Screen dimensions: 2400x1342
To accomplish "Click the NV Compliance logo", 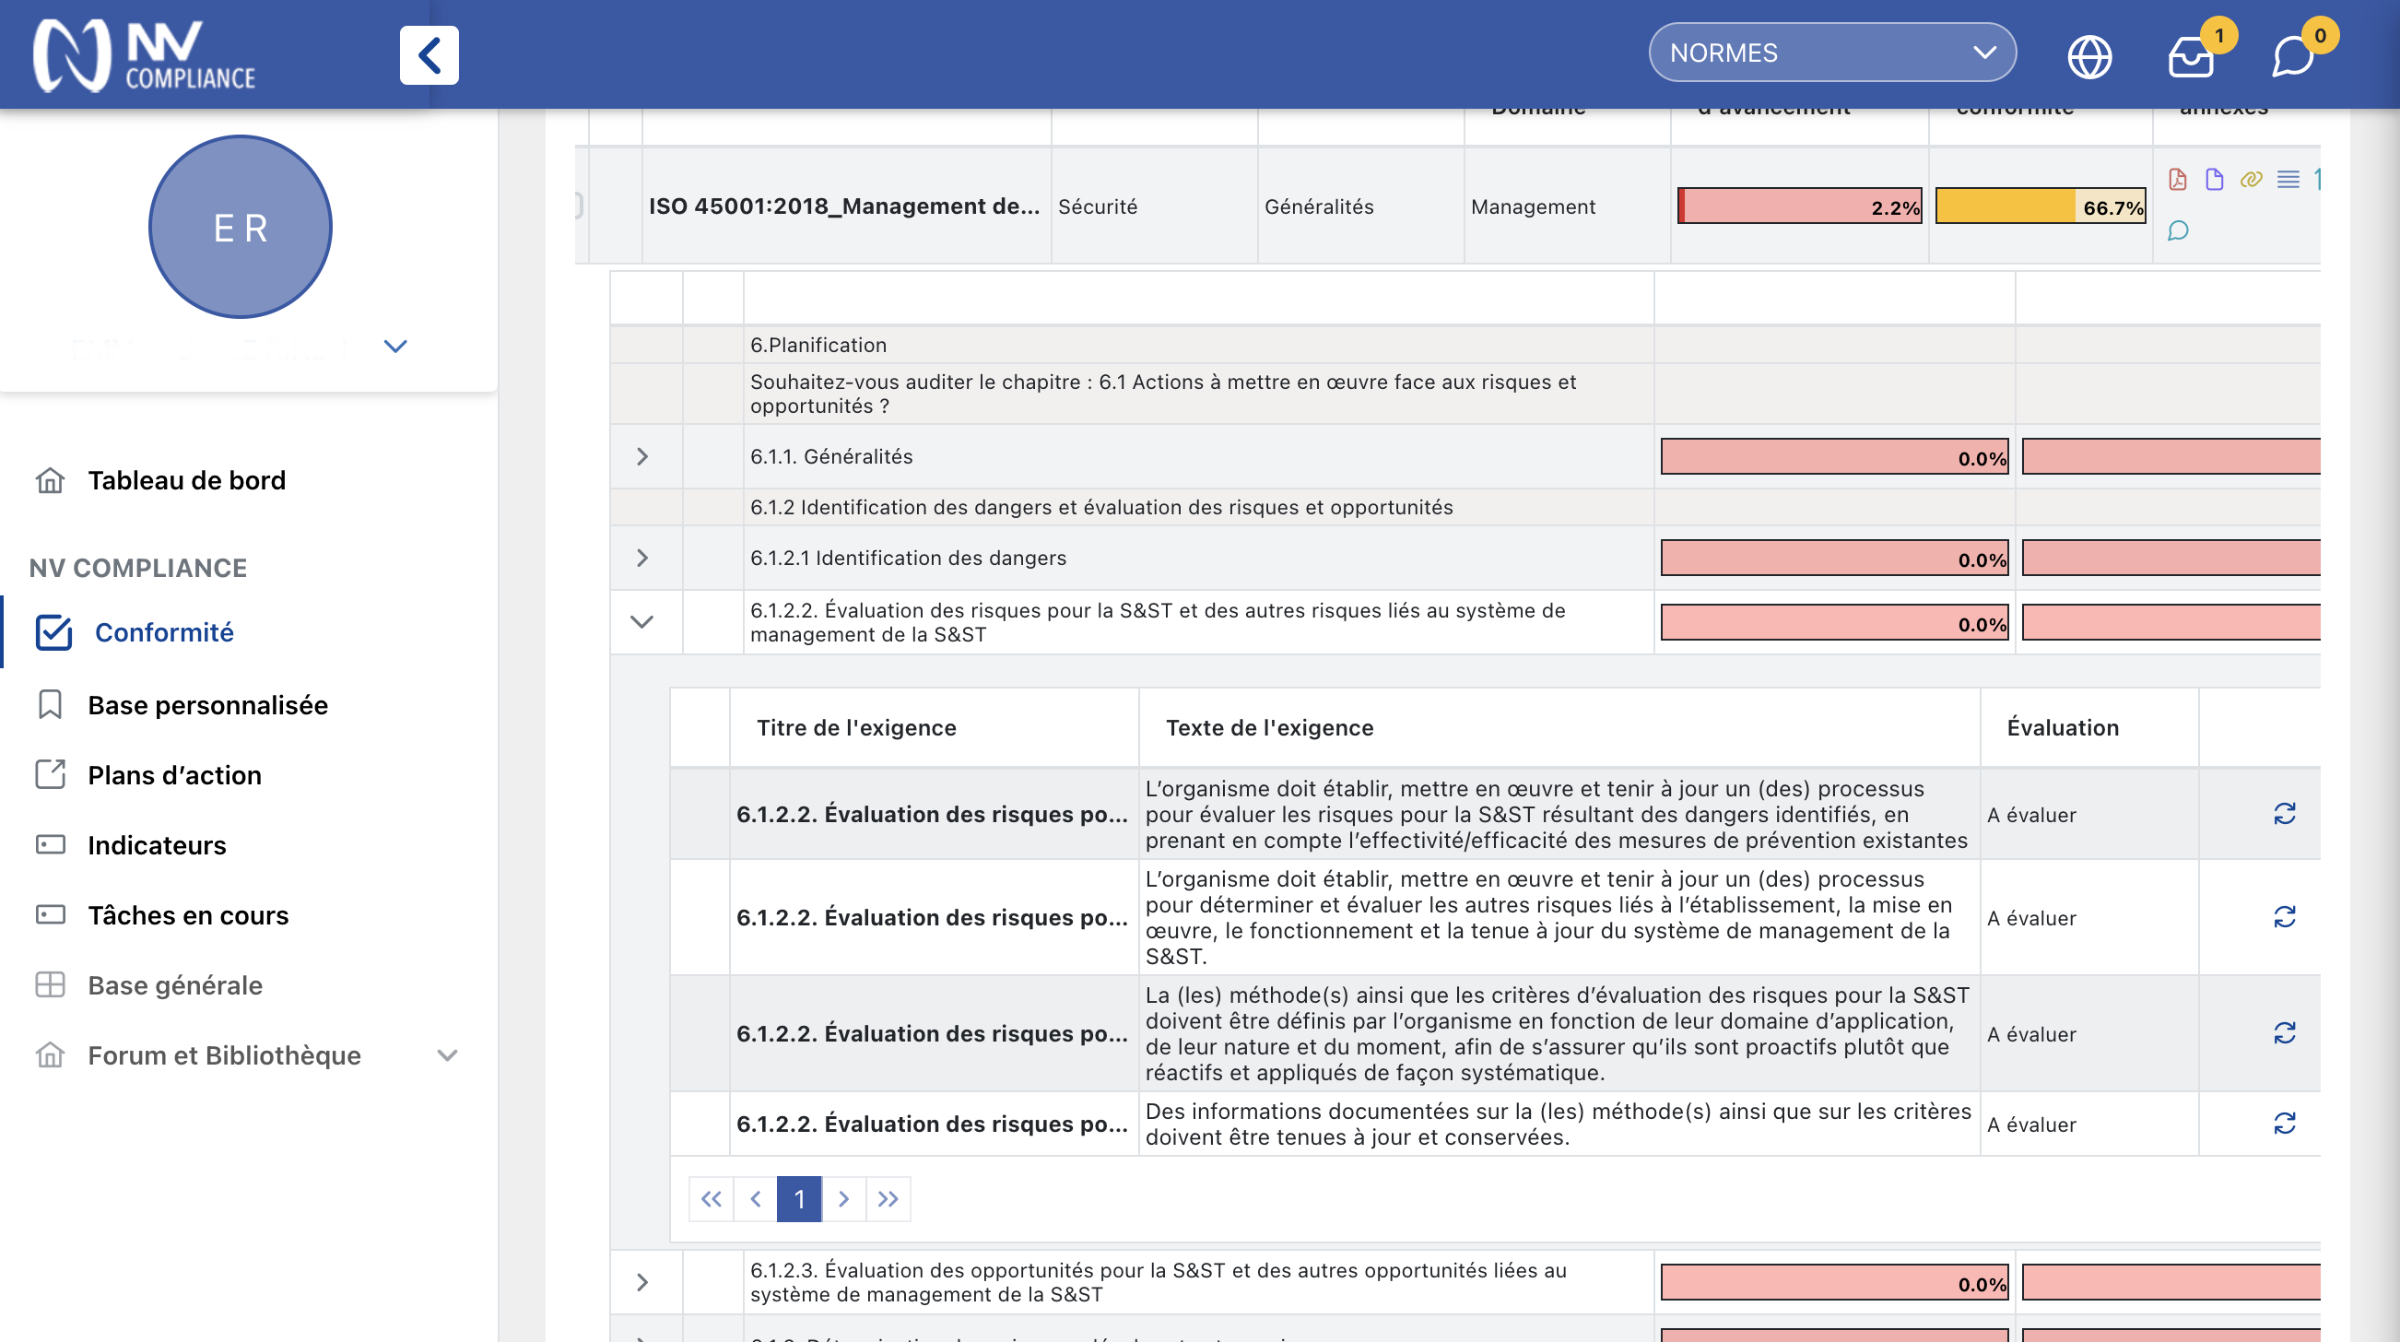I will coord(145,55).
